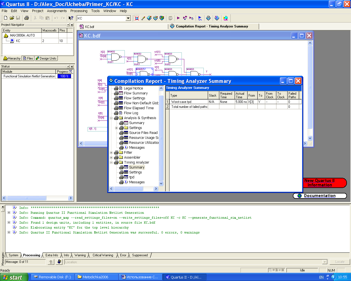This screenshot has height=281, width=351.
Task: Open the Programmer toolbar icon
Action: tap(217, 18)
